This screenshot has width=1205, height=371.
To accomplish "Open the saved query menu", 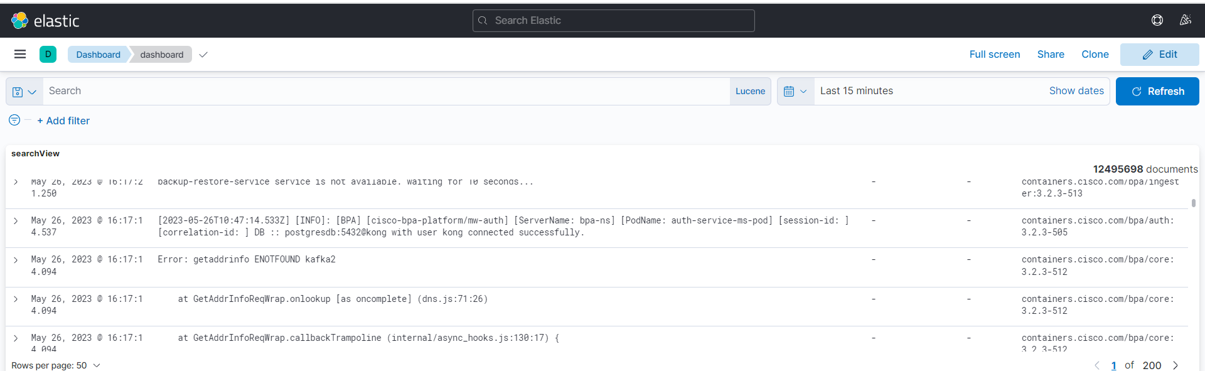I will coord(24,92).
